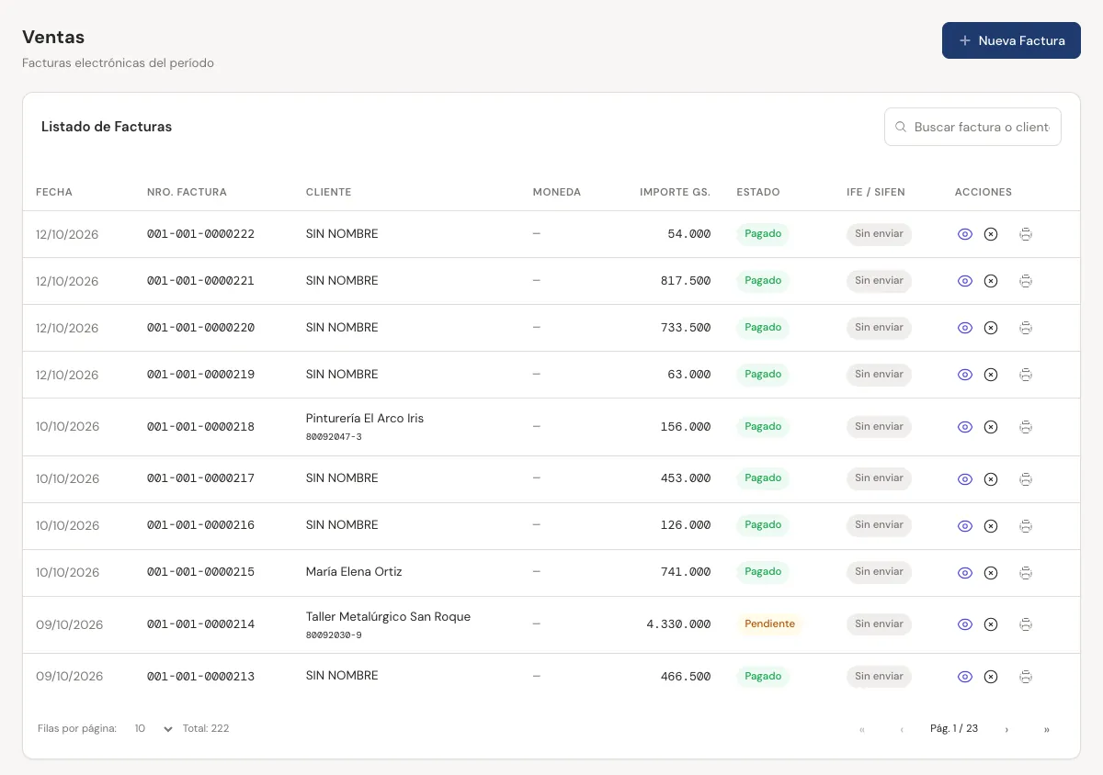Select Pagado badge for invoice 001-001-0000222
This screenshot has height=775, width=1103.
[763, 233]
